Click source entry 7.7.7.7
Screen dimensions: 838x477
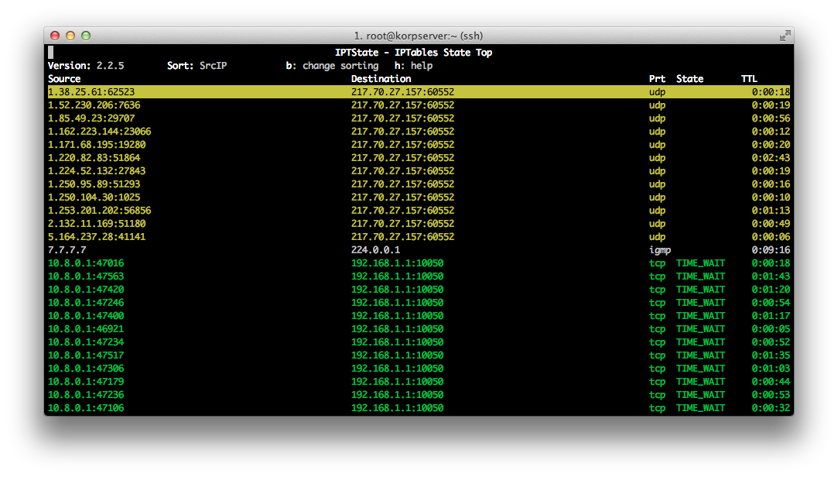(x=67, y=250)
